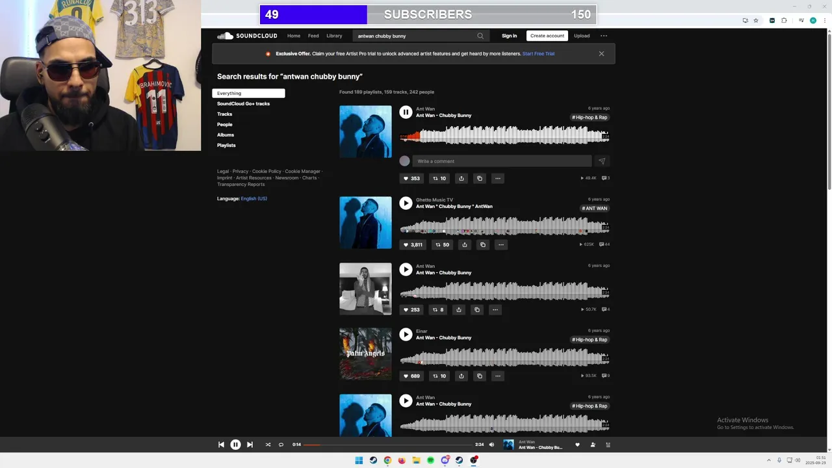This screenshot has width=832, height=468.
Task: Open Spotify from the taskbar
Action: point(430,460)
